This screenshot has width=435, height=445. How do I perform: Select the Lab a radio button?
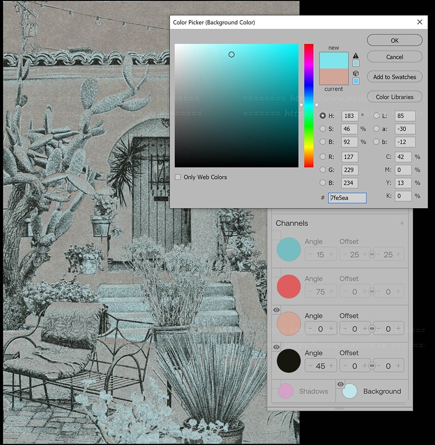click(x=376, y=129)
